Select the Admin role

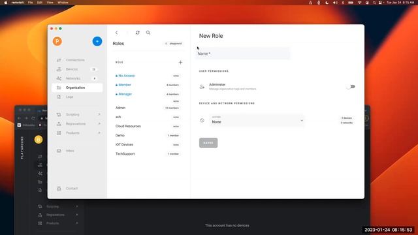[x=120, y=108]
